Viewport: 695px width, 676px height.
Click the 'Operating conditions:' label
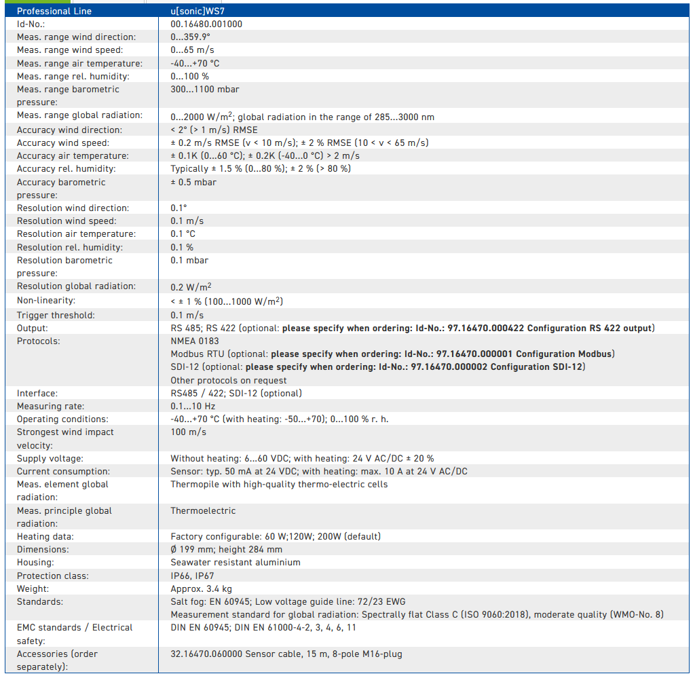[62, 419]
